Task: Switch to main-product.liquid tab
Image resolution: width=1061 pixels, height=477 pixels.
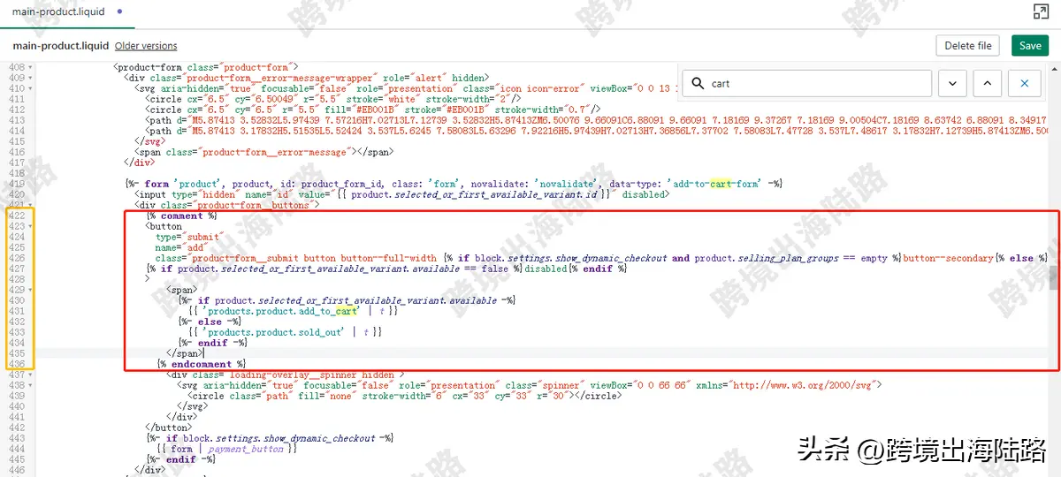Action: [58, 13]
